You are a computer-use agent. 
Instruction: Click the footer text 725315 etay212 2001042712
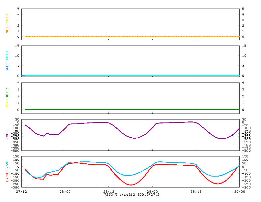(132, 194)
